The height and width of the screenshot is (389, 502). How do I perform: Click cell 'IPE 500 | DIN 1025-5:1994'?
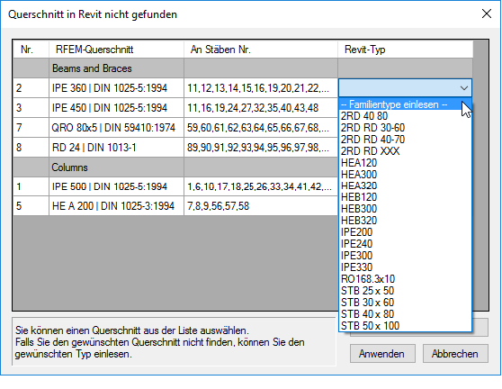click(x=117, y=186)
